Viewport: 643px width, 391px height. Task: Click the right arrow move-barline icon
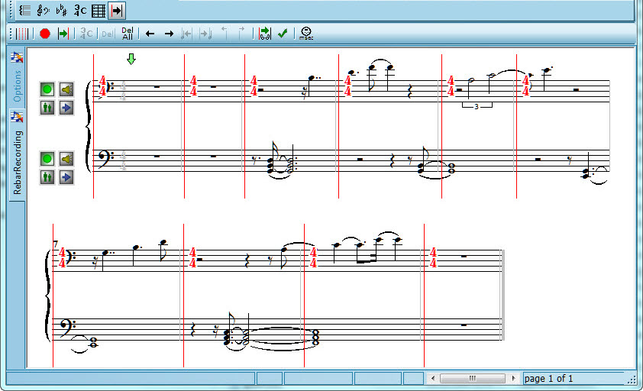coord(169,34)
